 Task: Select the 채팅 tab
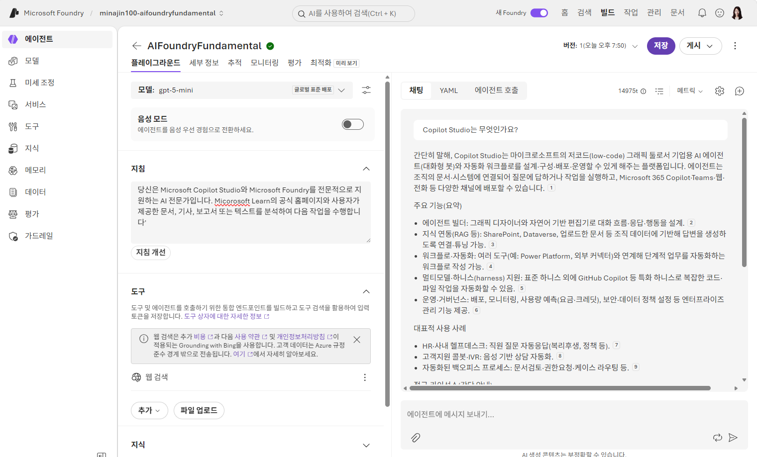click(x=416, y=91)
